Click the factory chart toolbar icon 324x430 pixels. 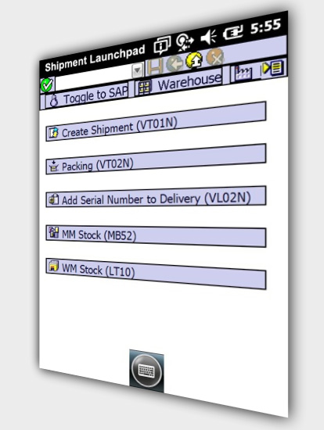243,73
